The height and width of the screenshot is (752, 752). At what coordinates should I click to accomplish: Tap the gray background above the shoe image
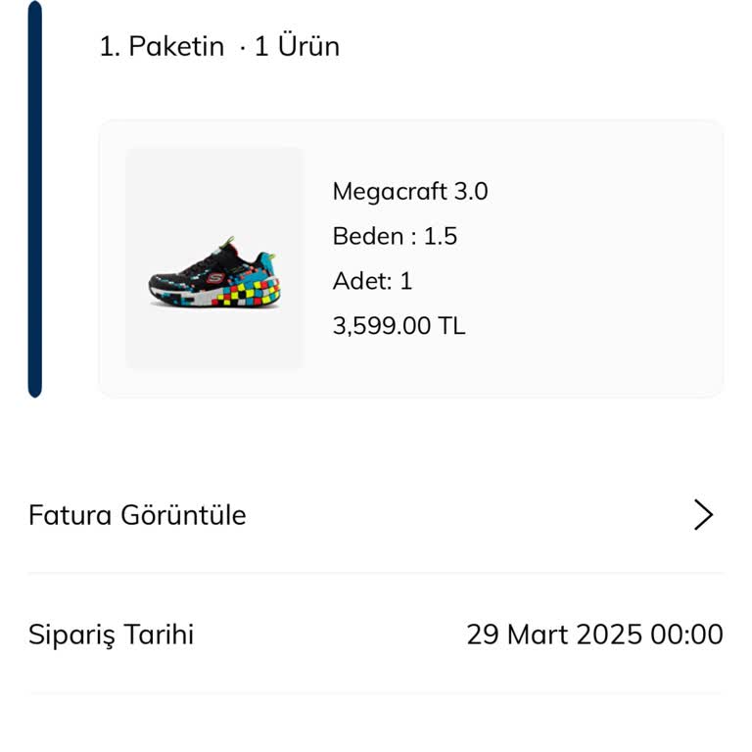214,186
